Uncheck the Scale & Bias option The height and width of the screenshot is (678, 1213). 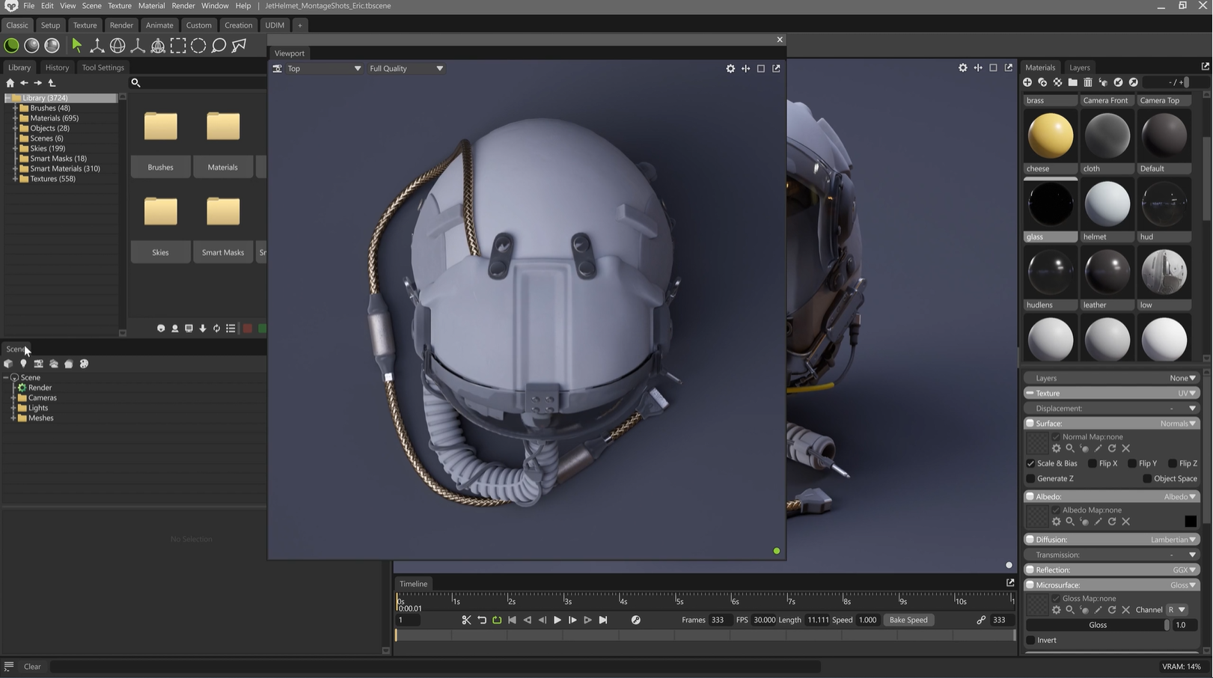pyautogui.click(x=1030, y=464)
